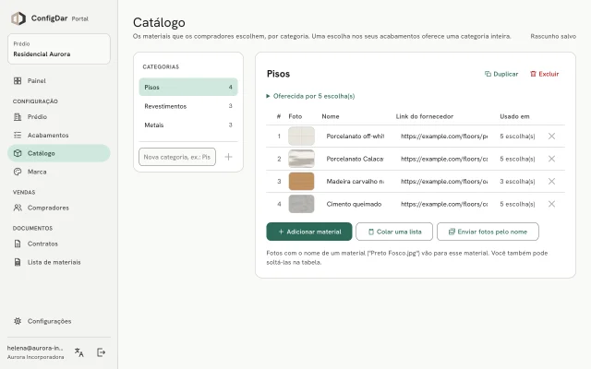Click the plus icon to add category
Image resolution: width=591 pixels, height=369 pixels.
coord(228,157)
